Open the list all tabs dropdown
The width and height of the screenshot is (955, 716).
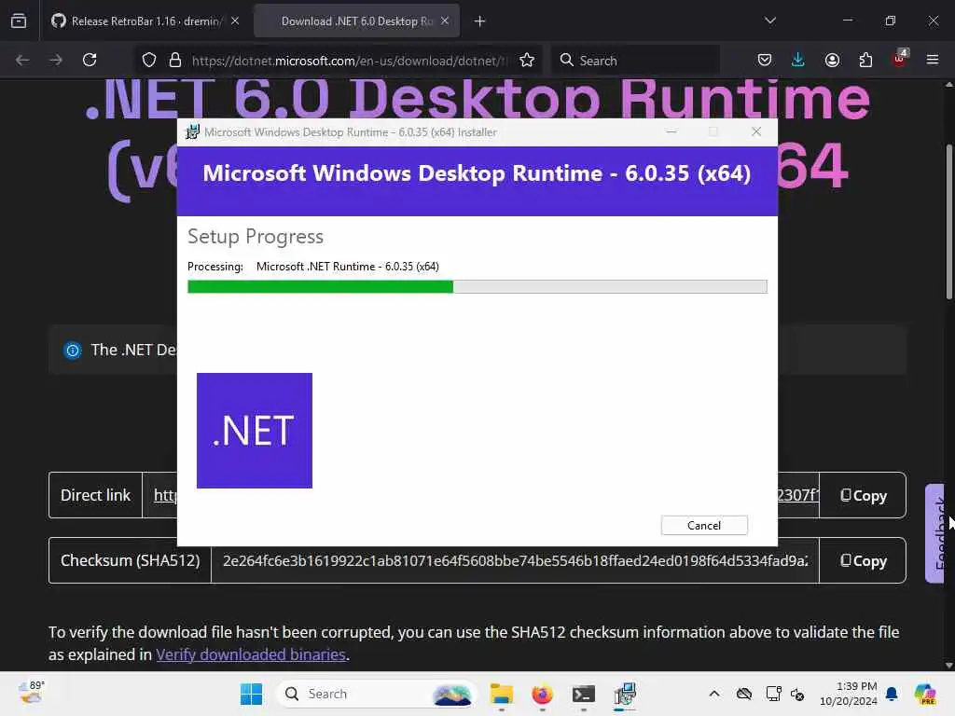(769, 21)
